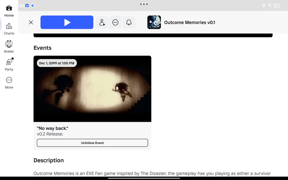Tap the Wi-Fi status icon
The height and width of the screenshot is (180, 288).
269,5
